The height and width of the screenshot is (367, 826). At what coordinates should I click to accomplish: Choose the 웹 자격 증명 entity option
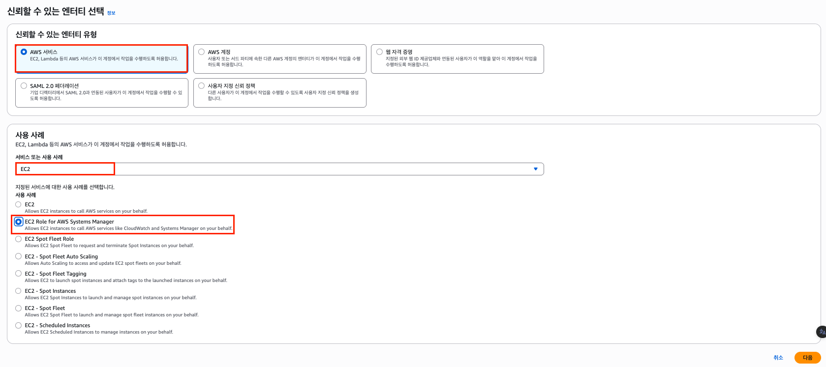pos(379,52)
